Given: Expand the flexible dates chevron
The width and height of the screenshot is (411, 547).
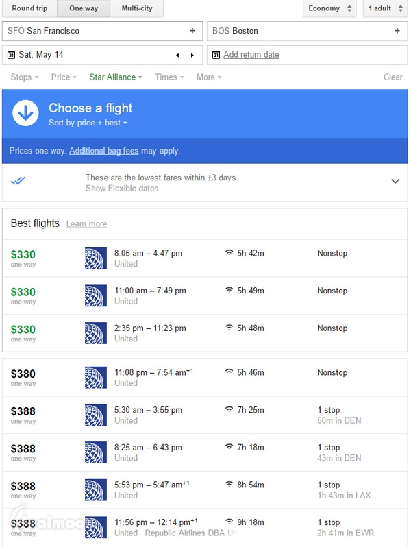Looking at the screenshot, I should (395, 181).
